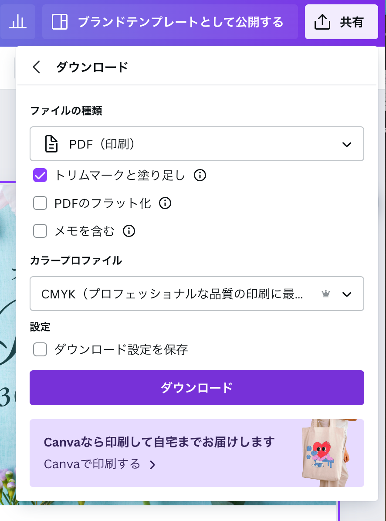This screenshot has width=386, height=521.
Task: Click the PDF document file icon
Action: [51, 144]
